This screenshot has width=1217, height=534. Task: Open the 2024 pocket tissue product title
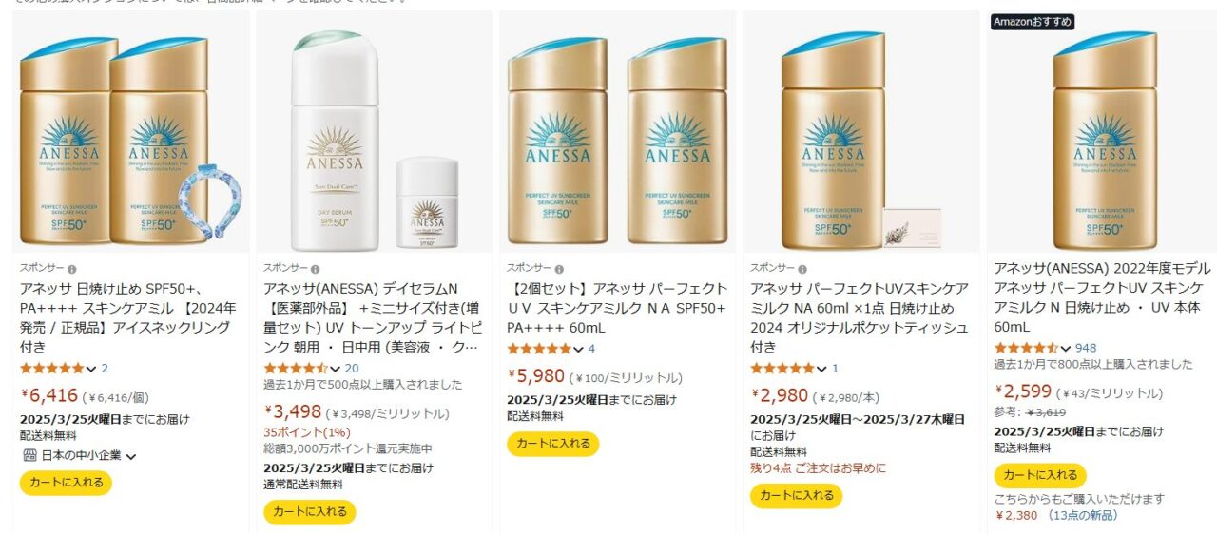click(860, 317)
